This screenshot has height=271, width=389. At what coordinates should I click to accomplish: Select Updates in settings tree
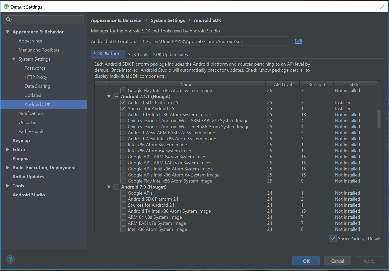point(33,95)
